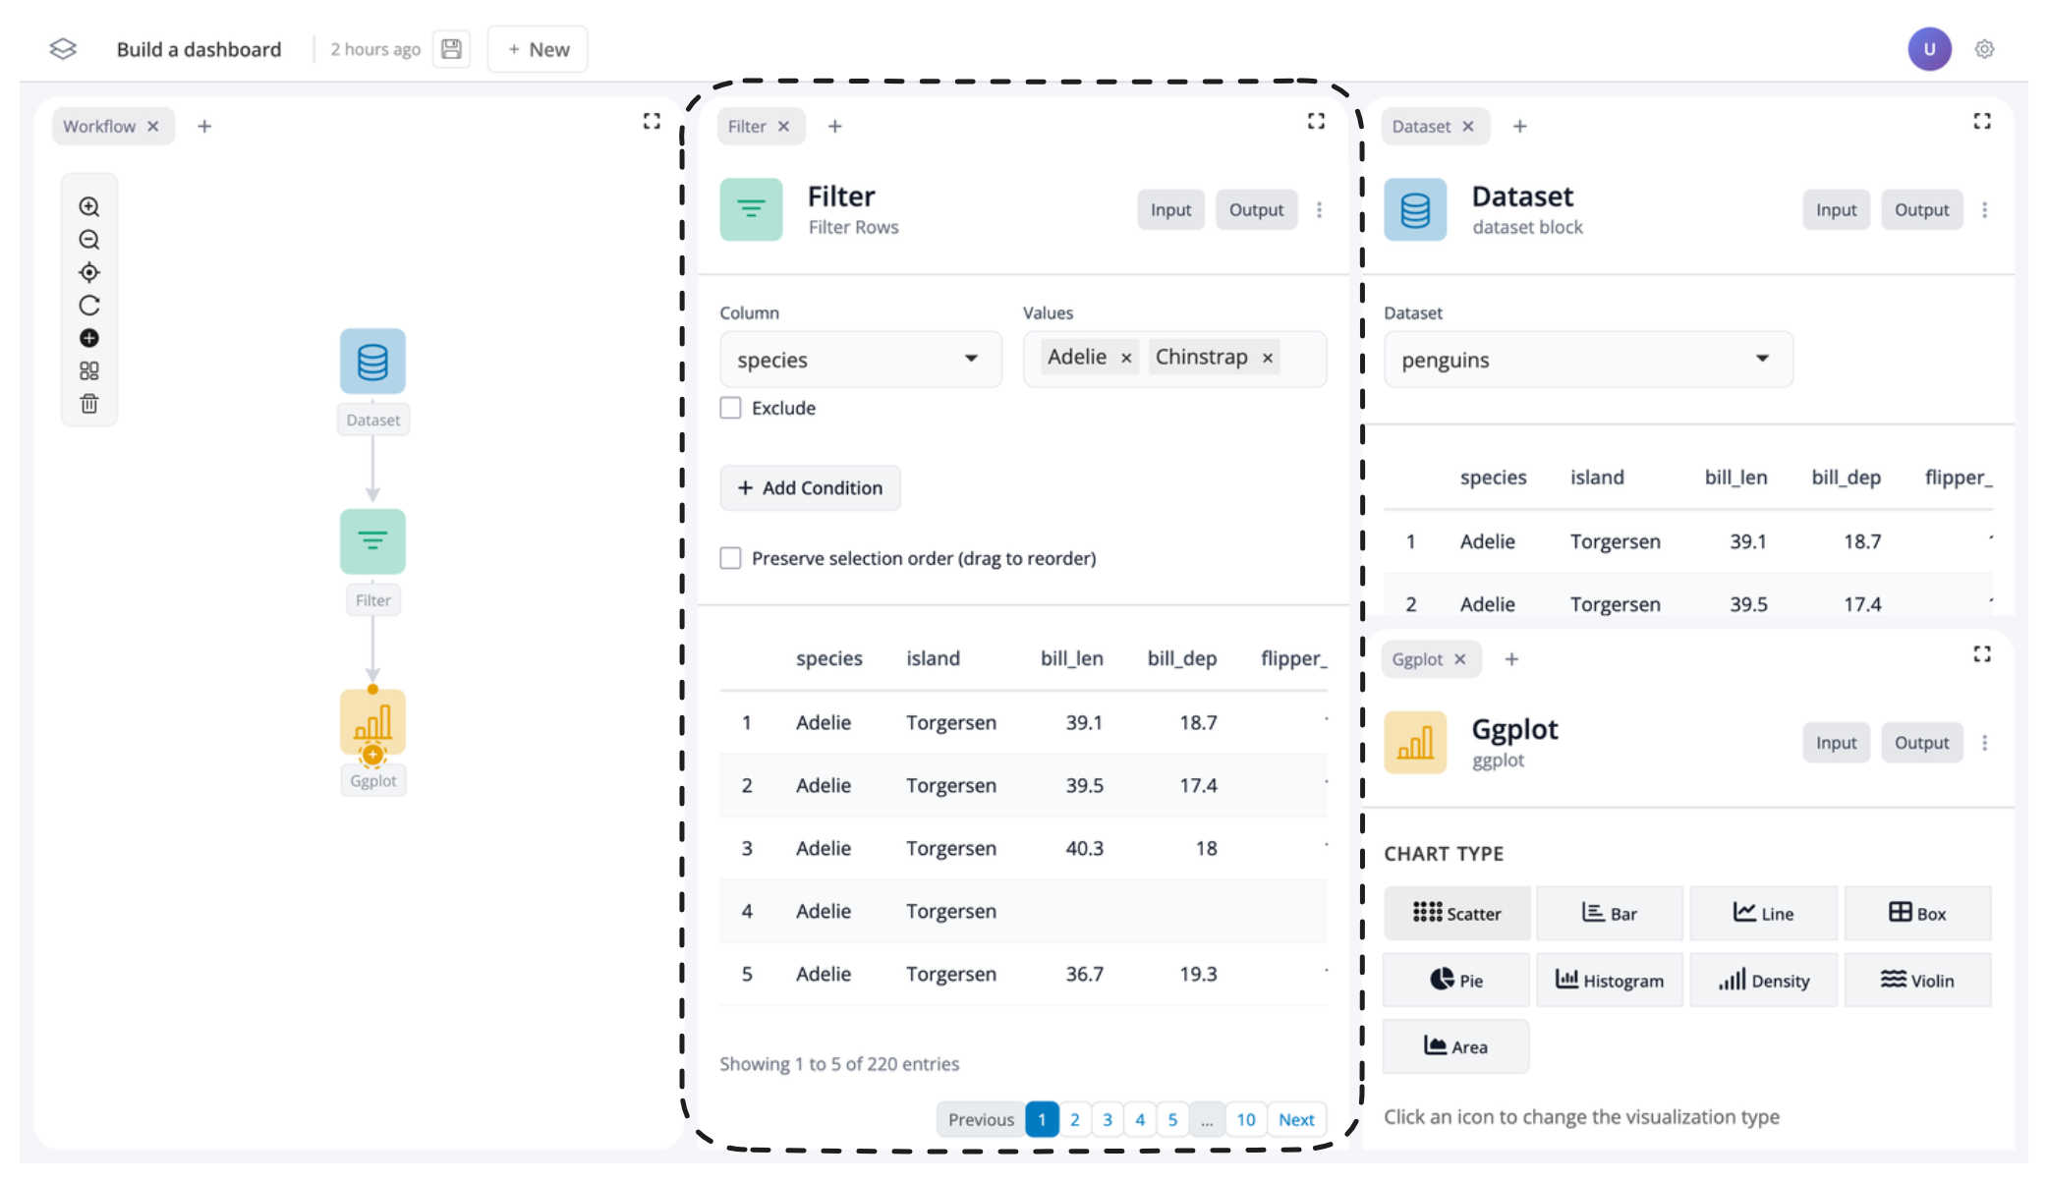Check Preserve selection order option
2048x1183 pixels.
pos(730,558)
